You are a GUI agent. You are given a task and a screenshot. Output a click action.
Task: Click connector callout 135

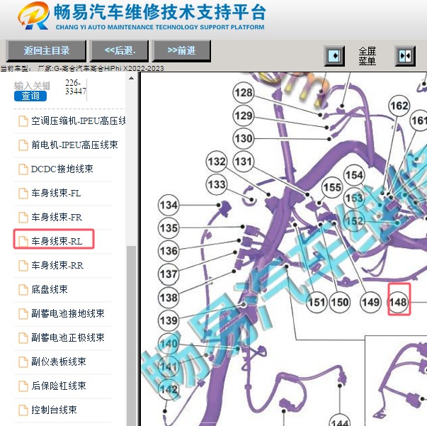coord(169,228)
